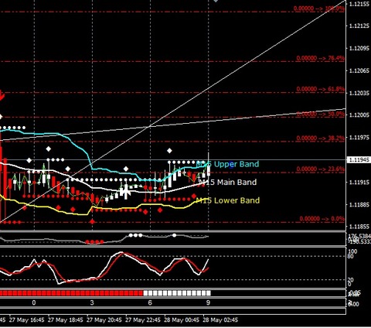Screen dimensions: 371x328
Task: Click the 1.12155 price axis value
Action: (x=359, y=4)
